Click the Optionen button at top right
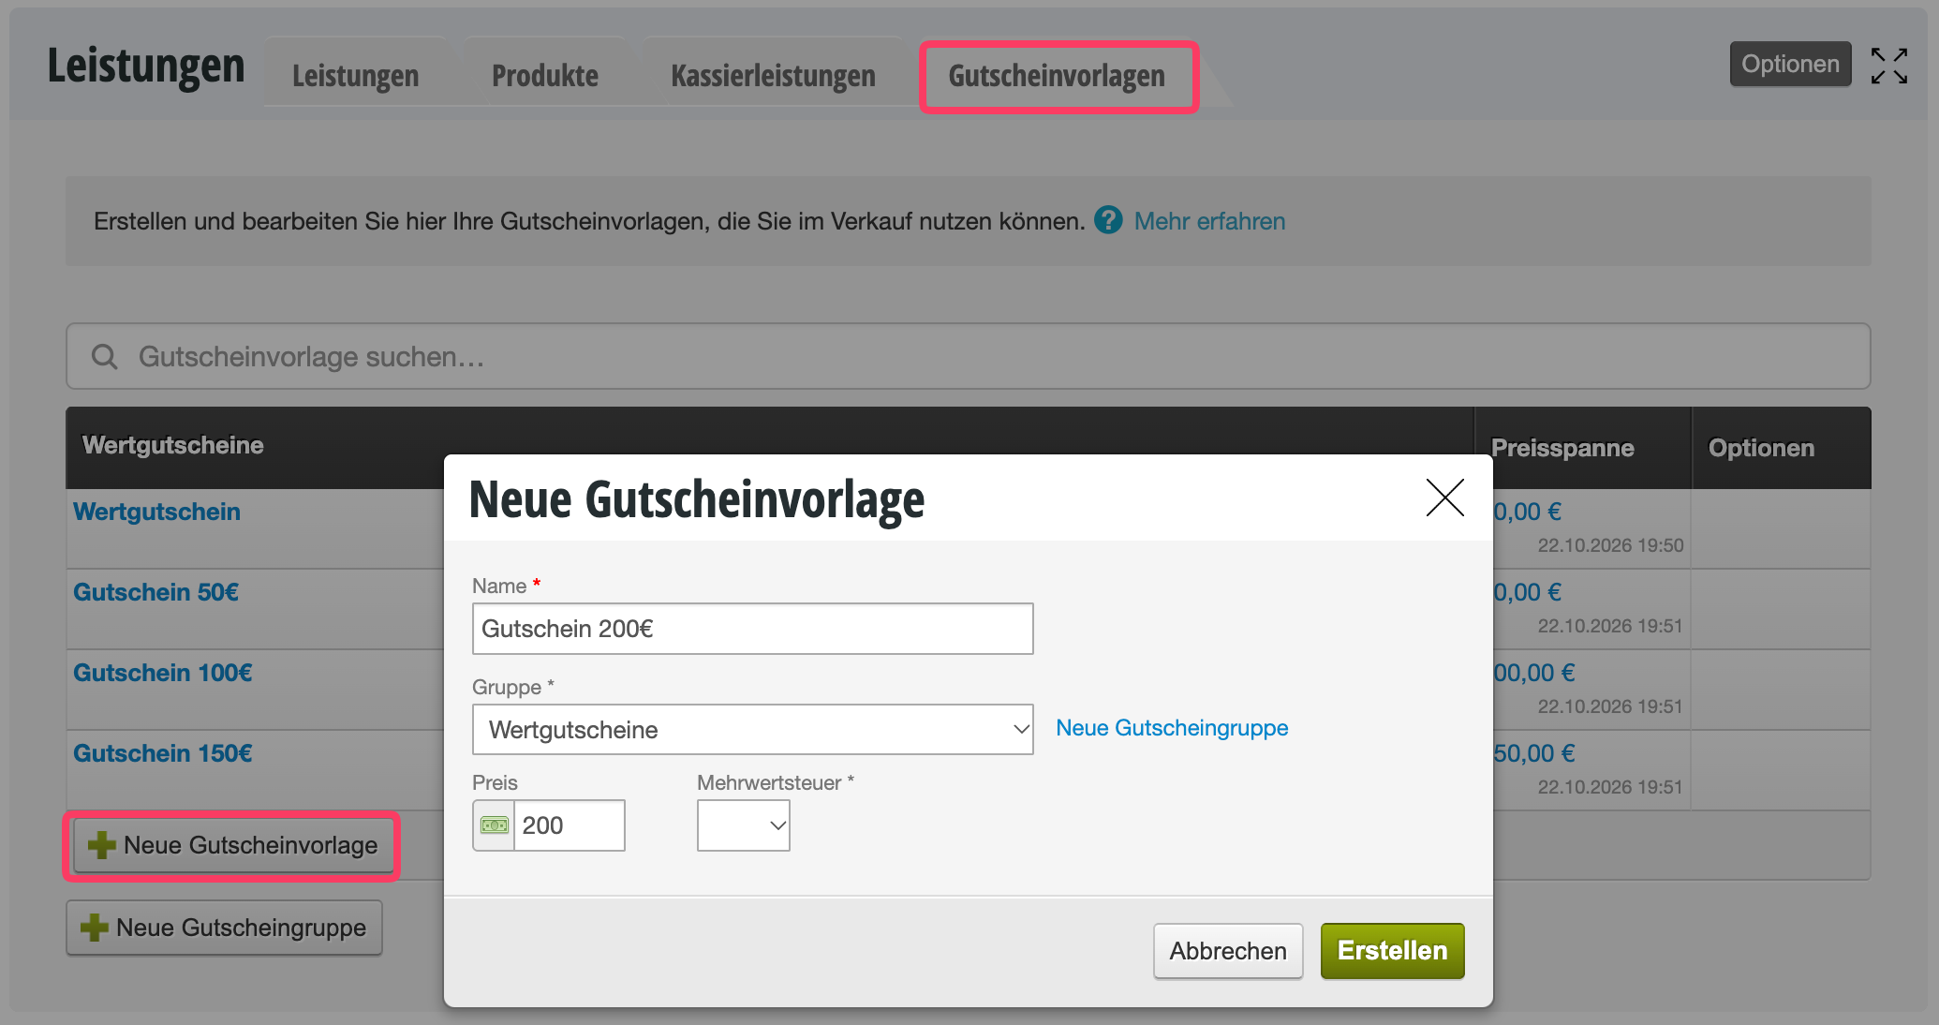The width and height of the screenshot is (1939, 1025). point(1790,64)
